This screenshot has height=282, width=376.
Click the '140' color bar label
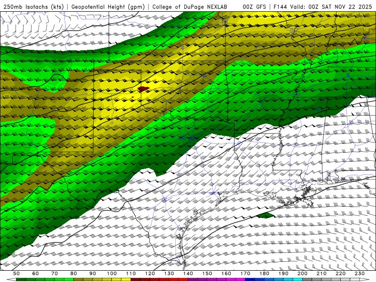point(188,274)
